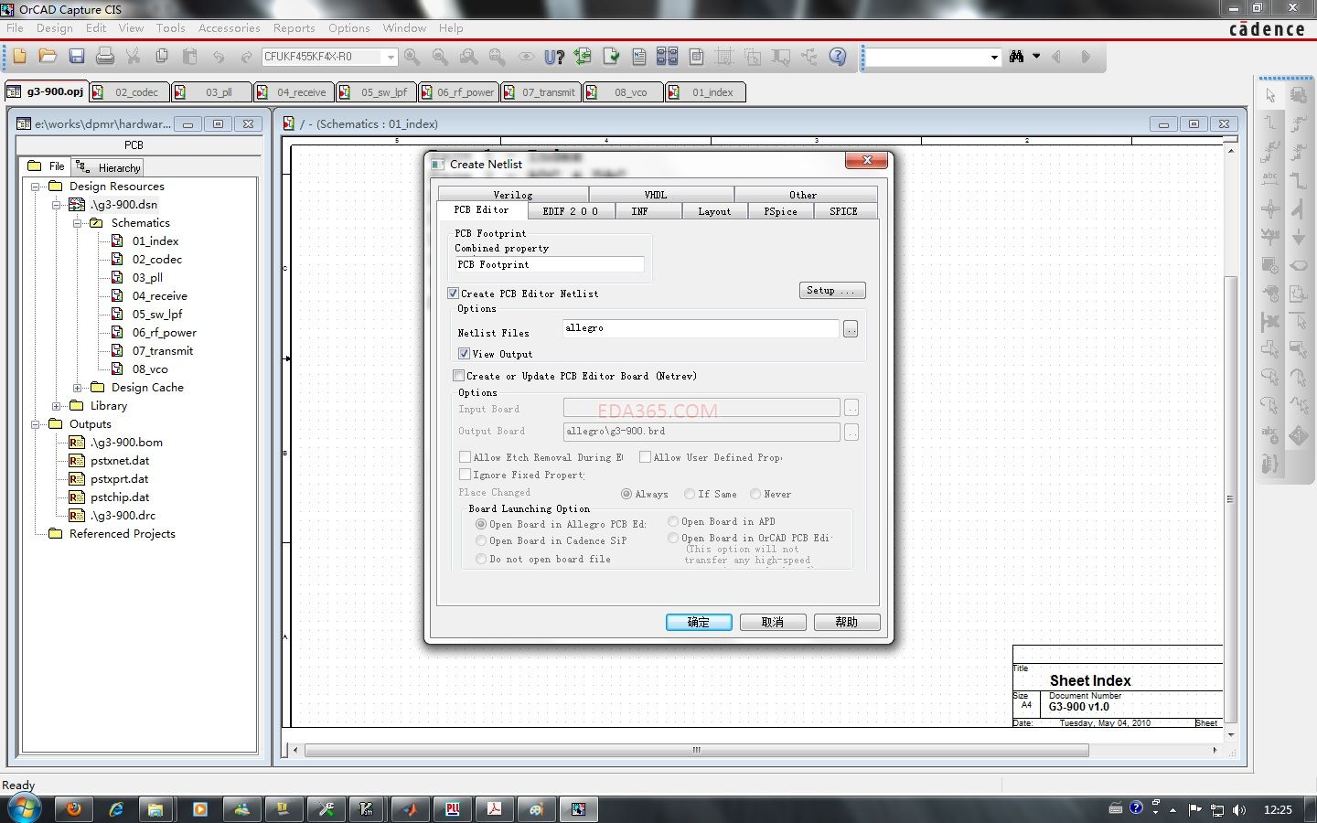
Task: Collapse the g3-900.dsn tree node
Action: point(57,205)
